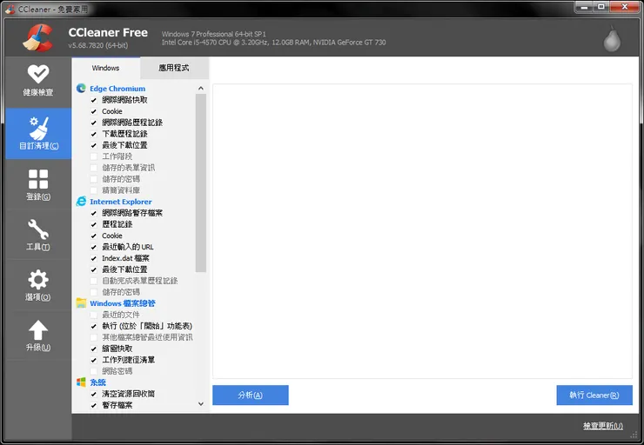Uncheck 清空資源回收筒 checkbox

[x=94, y=394]
